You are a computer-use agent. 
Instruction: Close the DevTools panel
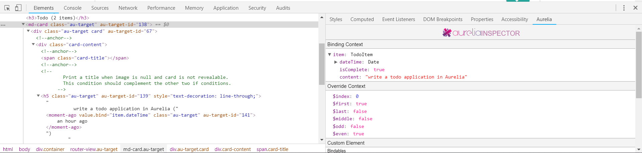click(x=635, y=8)
